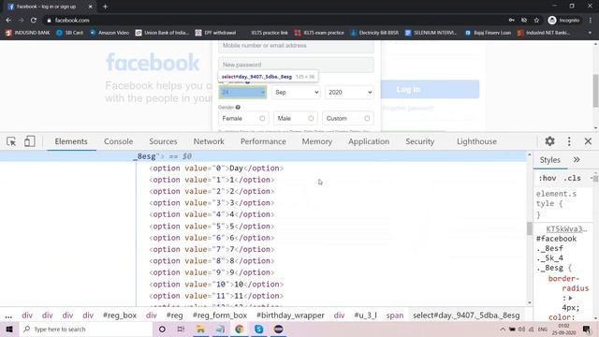Click #reg_box in the breadcrumb

point(120,315)
